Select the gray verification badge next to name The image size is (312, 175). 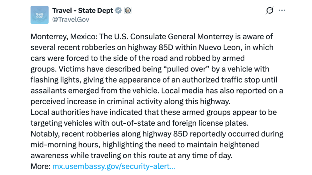118,10
